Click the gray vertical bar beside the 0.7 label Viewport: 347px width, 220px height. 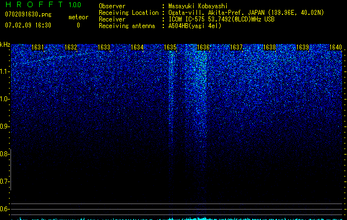(x=10, y=169)
